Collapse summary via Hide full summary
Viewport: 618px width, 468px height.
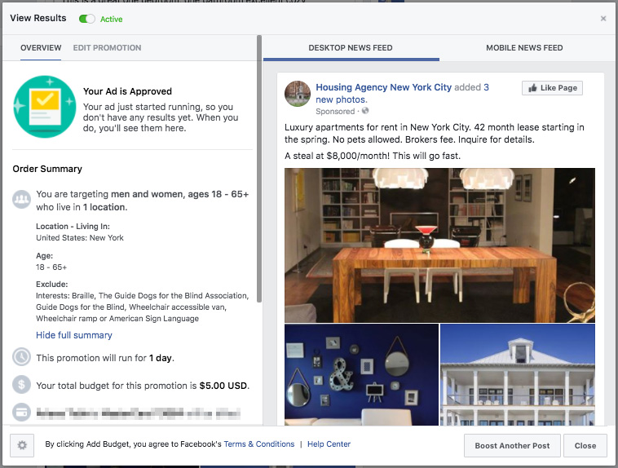(74, 335)
